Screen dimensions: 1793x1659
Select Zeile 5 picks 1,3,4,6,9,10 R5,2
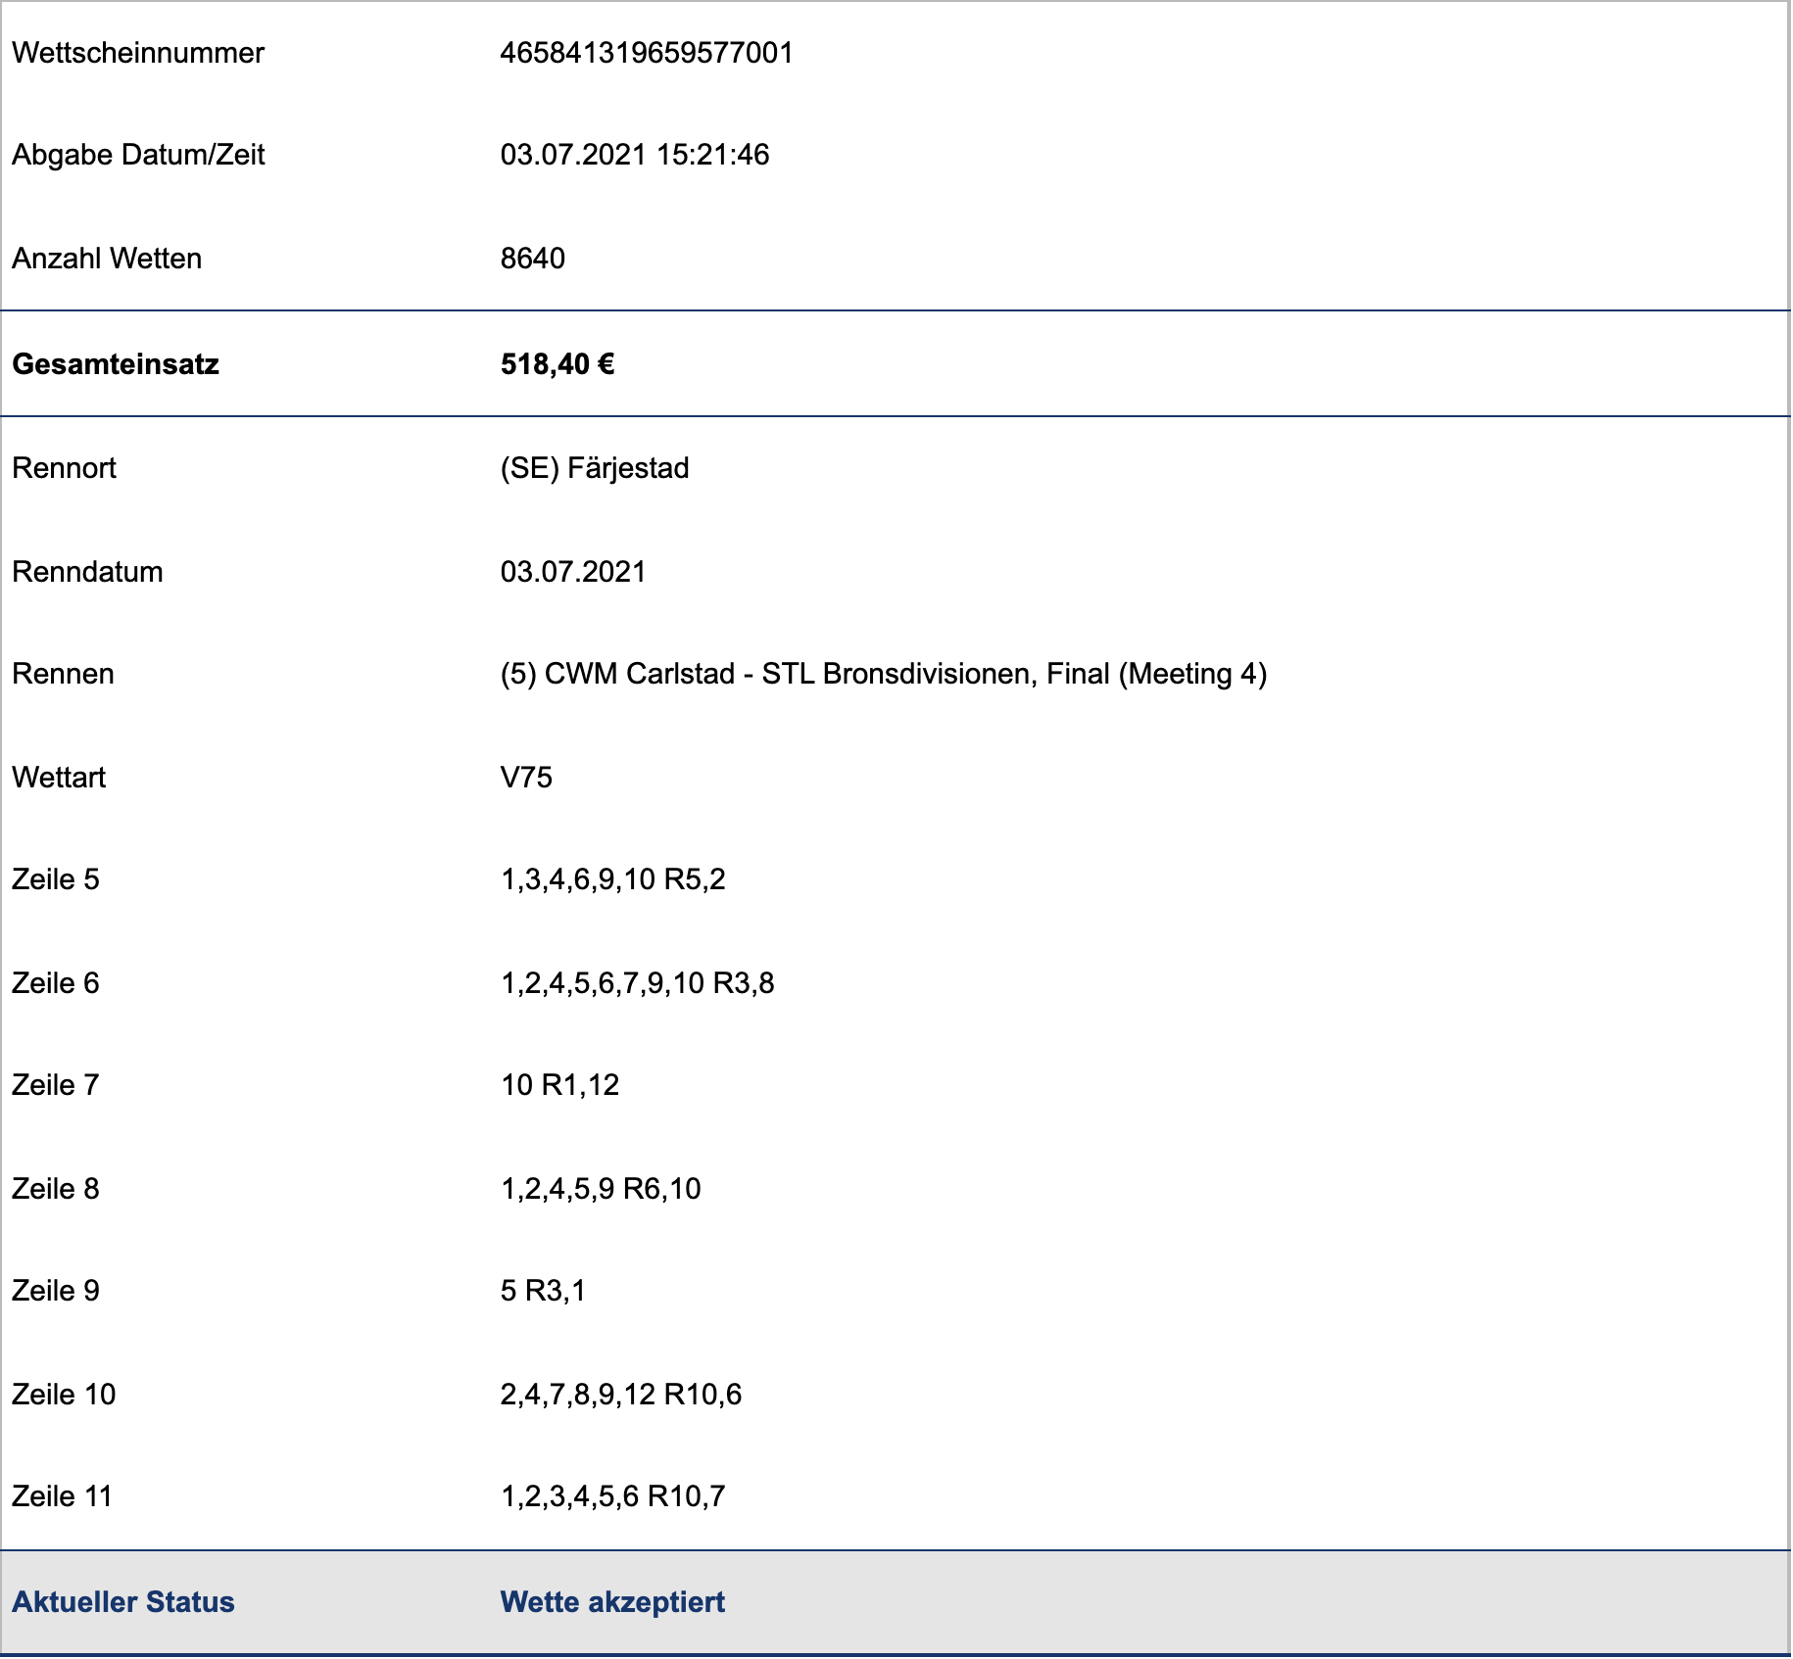click(613, 879)
